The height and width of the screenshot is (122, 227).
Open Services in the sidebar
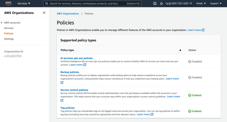point(9,28)
